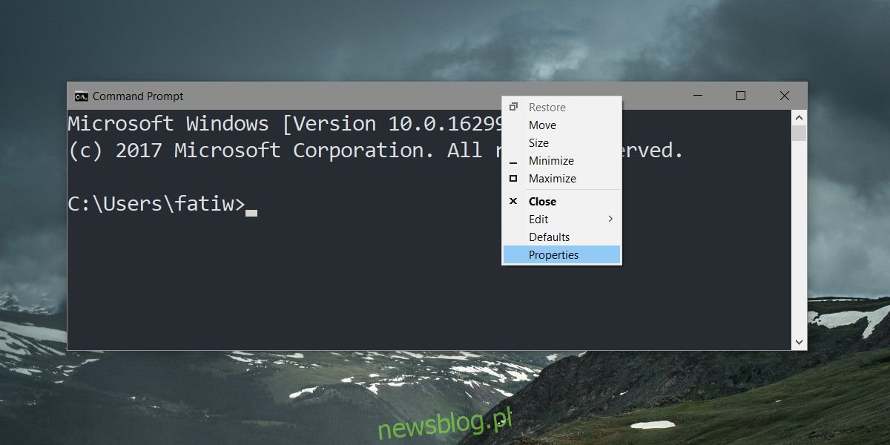Click the blinking cursor after C:\Users\fatiw>
Viewport: 890px width, 445px height.
tap(251, 213)
